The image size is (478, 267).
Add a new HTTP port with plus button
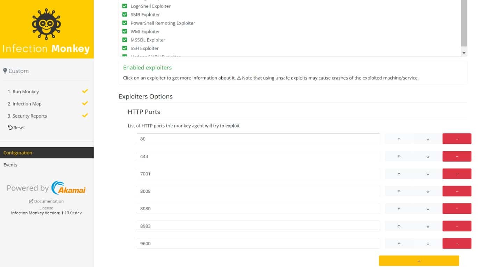click(419, 261)
